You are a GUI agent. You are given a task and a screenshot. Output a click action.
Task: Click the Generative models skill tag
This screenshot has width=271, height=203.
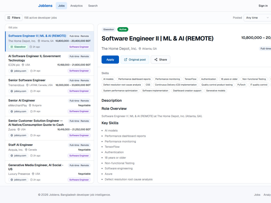click(216, 91)
